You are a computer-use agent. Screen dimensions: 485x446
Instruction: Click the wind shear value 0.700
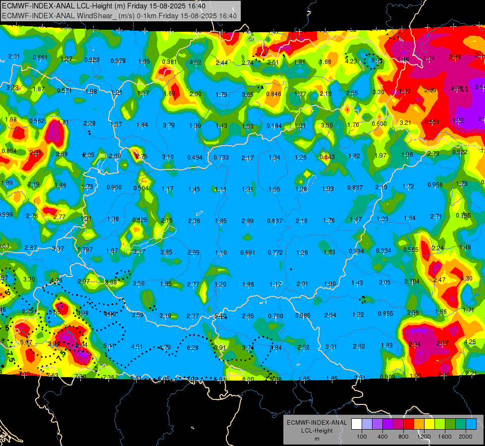[275, 316]
